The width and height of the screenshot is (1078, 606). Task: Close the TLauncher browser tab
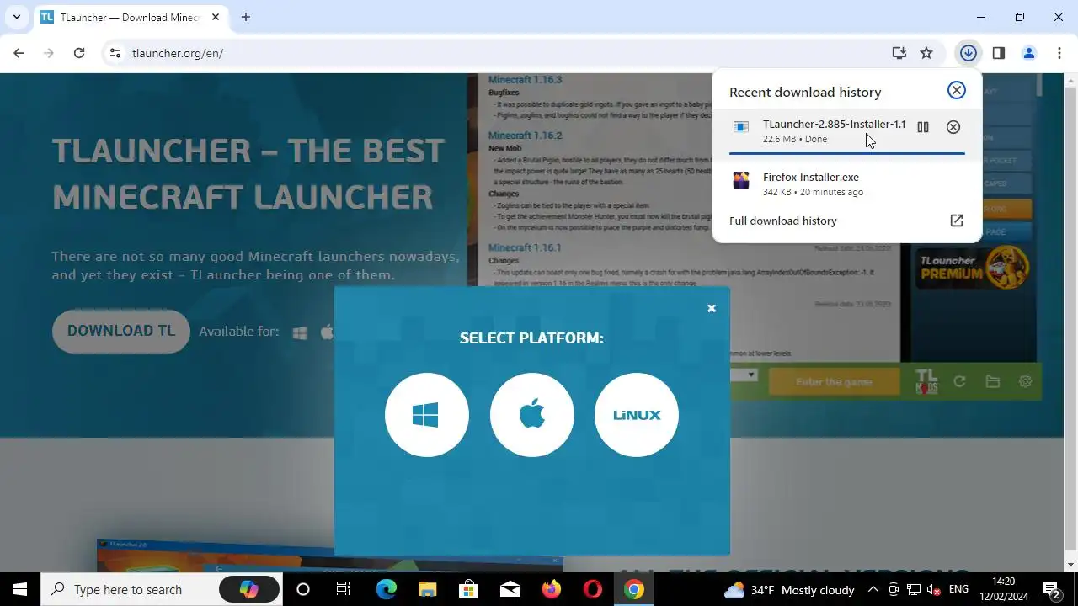[x=215, y=17]
